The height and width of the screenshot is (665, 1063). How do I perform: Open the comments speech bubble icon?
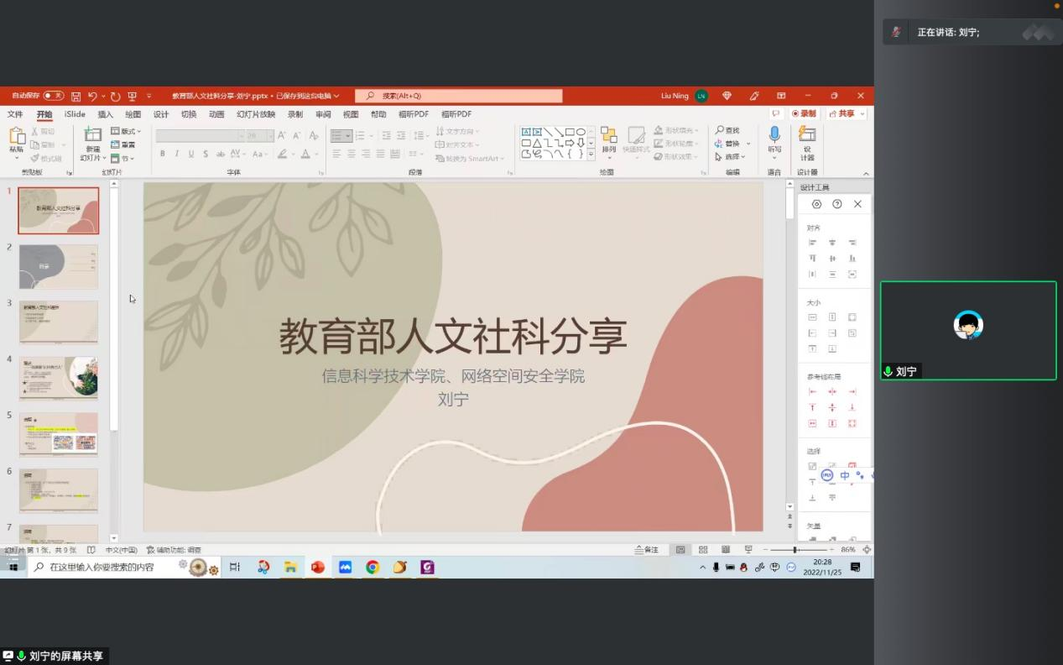(x=776, y=113)
